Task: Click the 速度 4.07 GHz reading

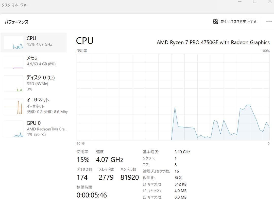Action: (x=109, y=160)
